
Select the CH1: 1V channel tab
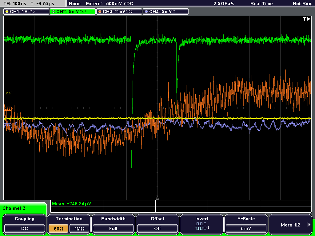[x=26, y=12]
